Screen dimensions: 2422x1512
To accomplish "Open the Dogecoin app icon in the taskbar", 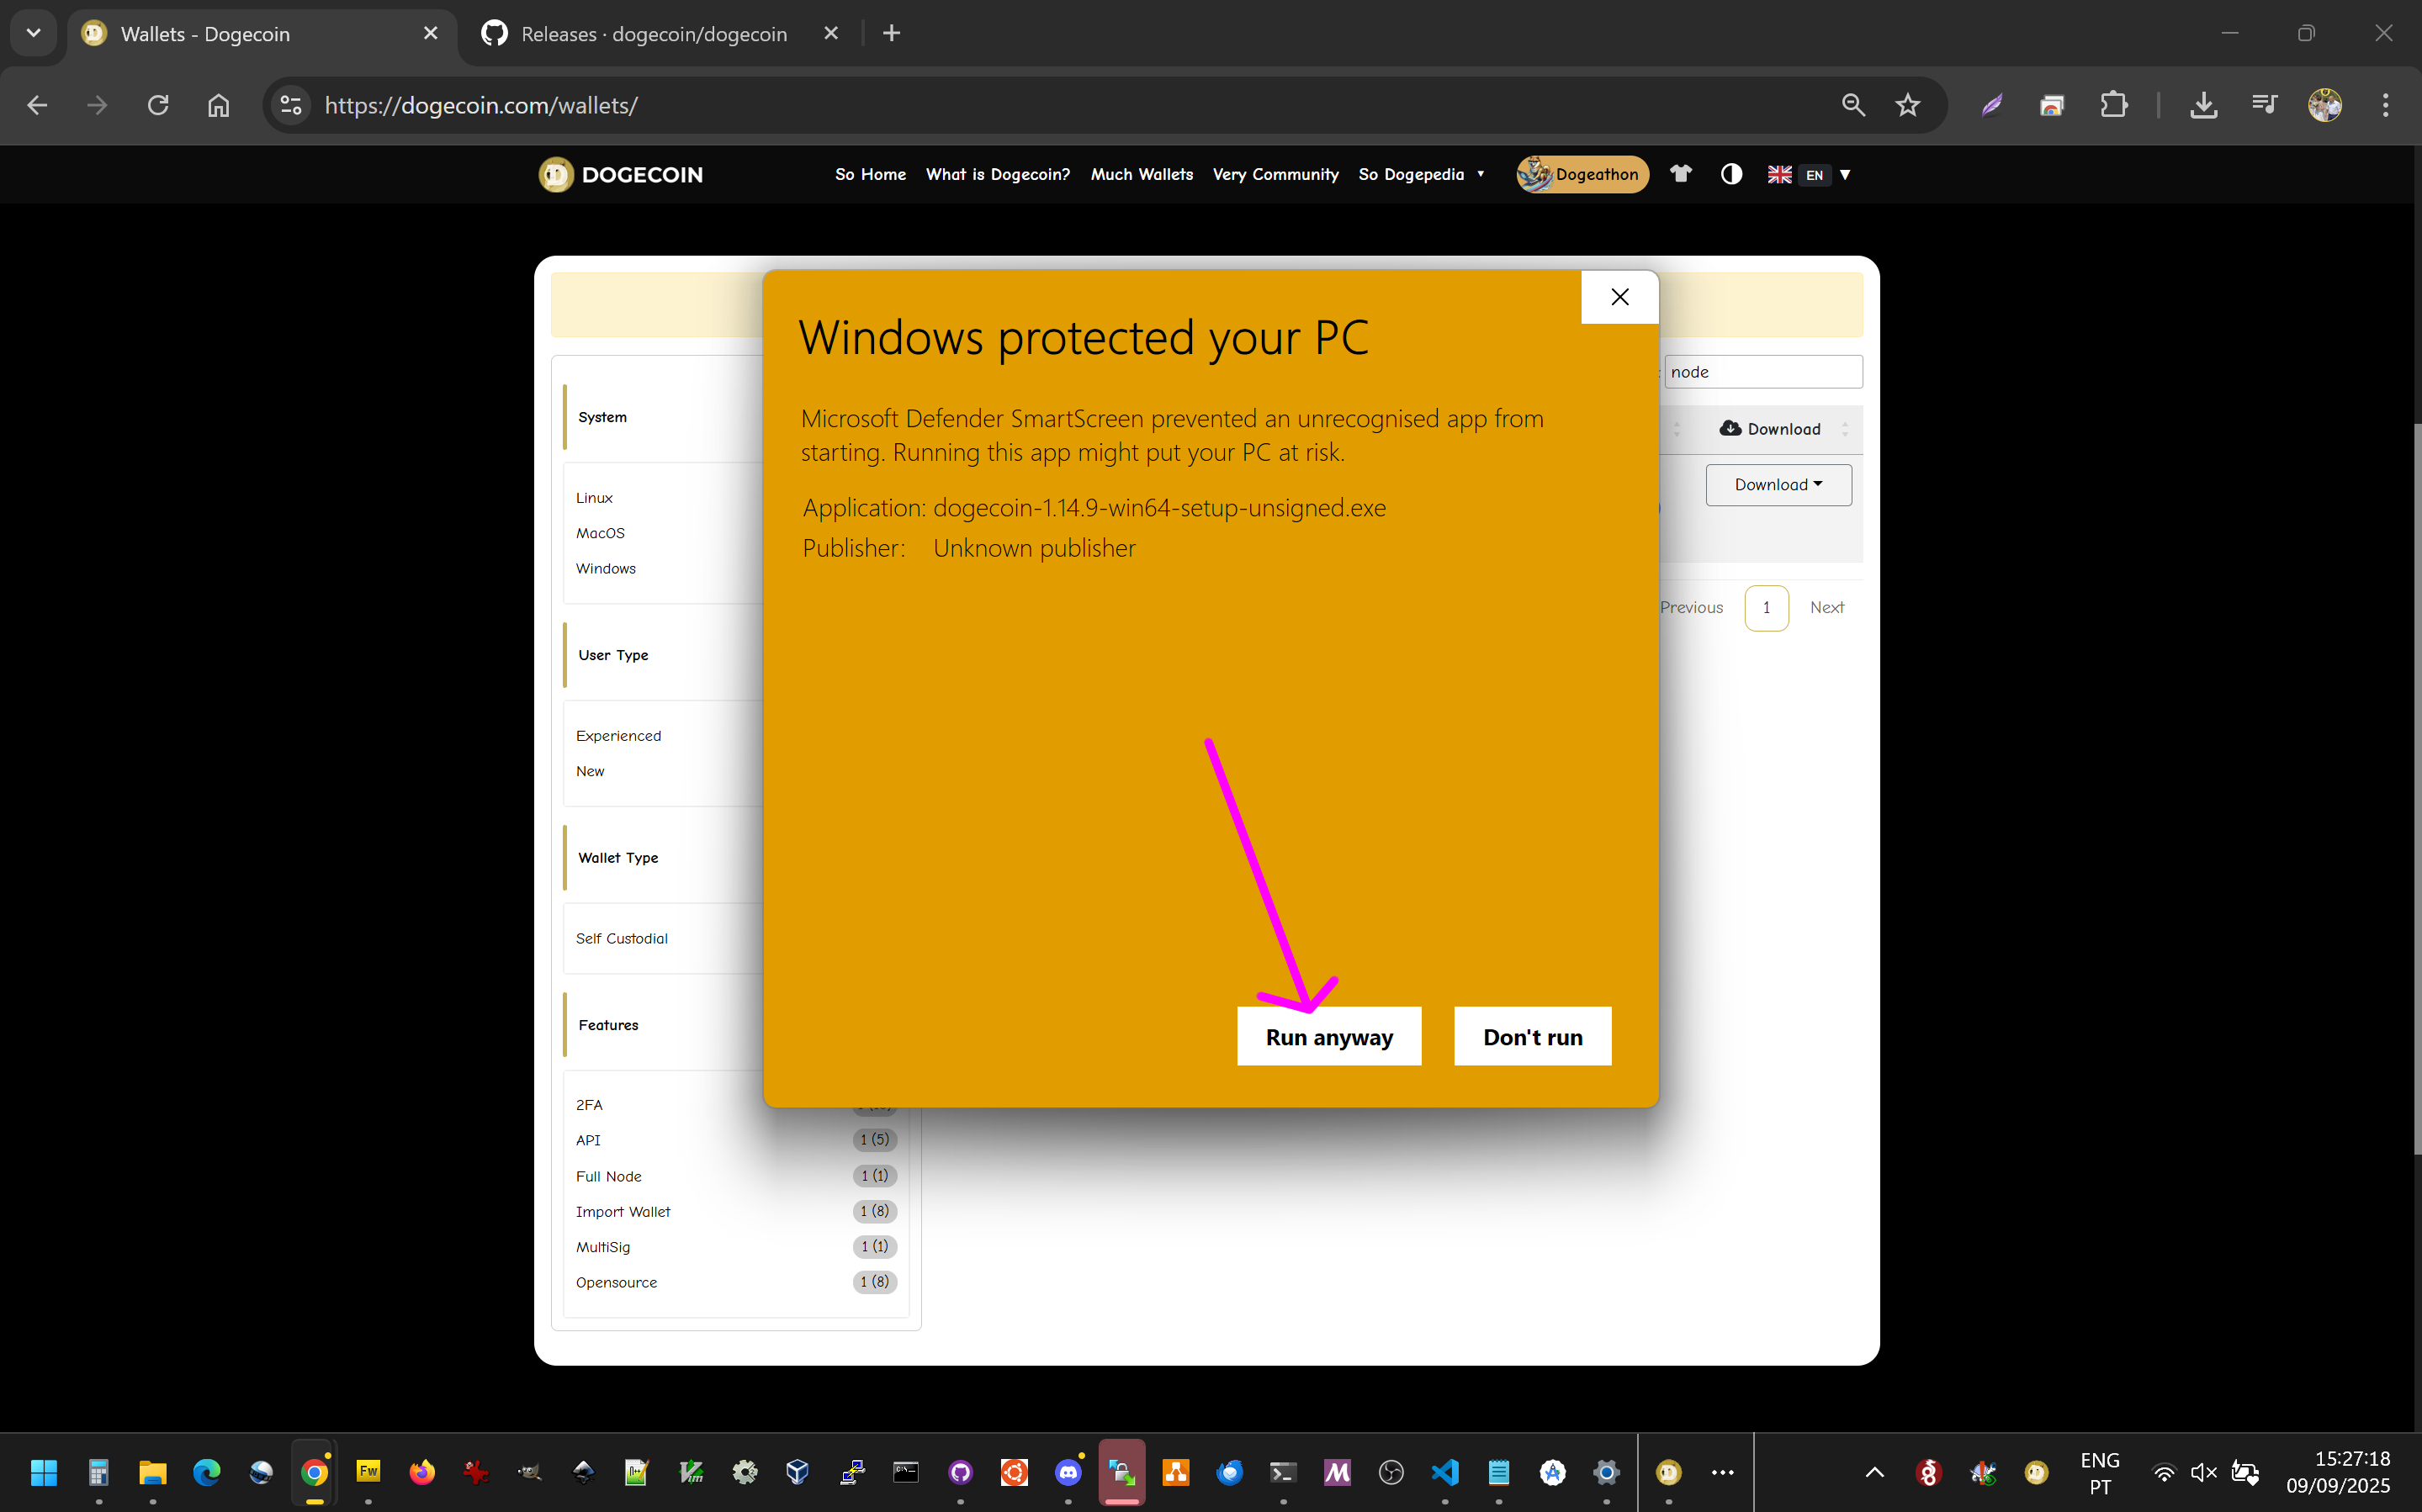I will (1669, 1472).
